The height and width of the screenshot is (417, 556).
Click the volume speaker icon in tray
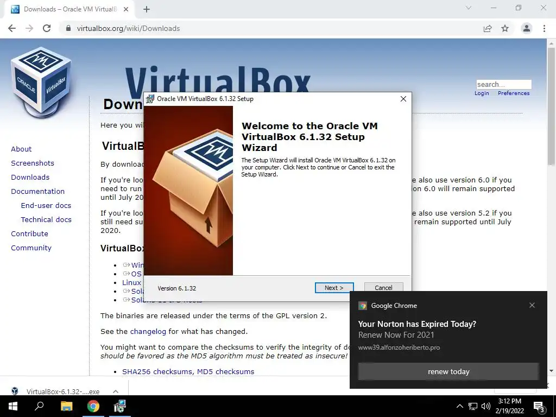pyautogui.click(x=486, y=406)
